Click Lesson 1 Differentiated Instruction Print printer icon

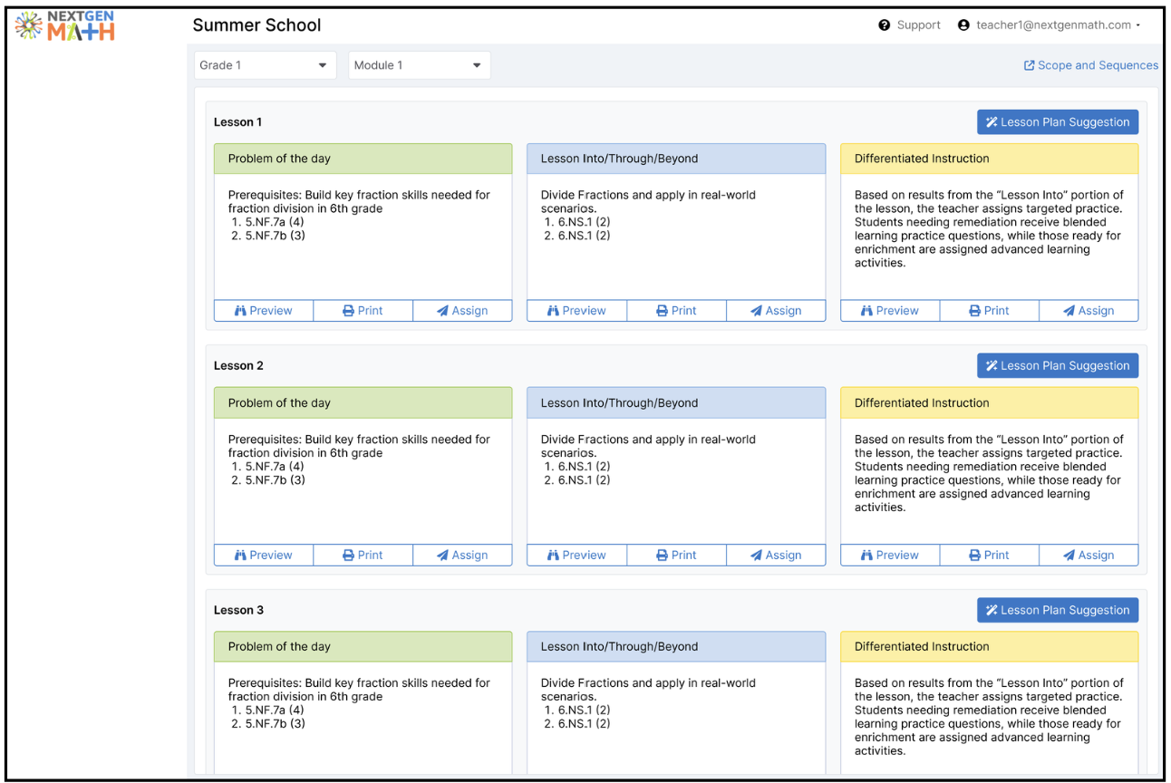tap(974, 311)
